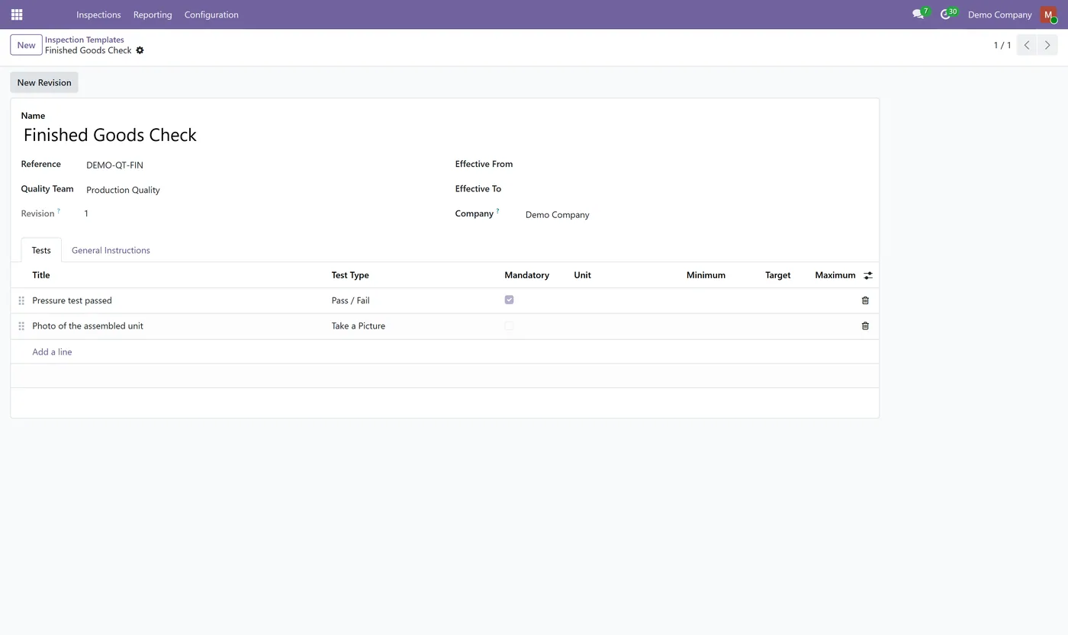Open the user avatar menu

[1048, 14]
